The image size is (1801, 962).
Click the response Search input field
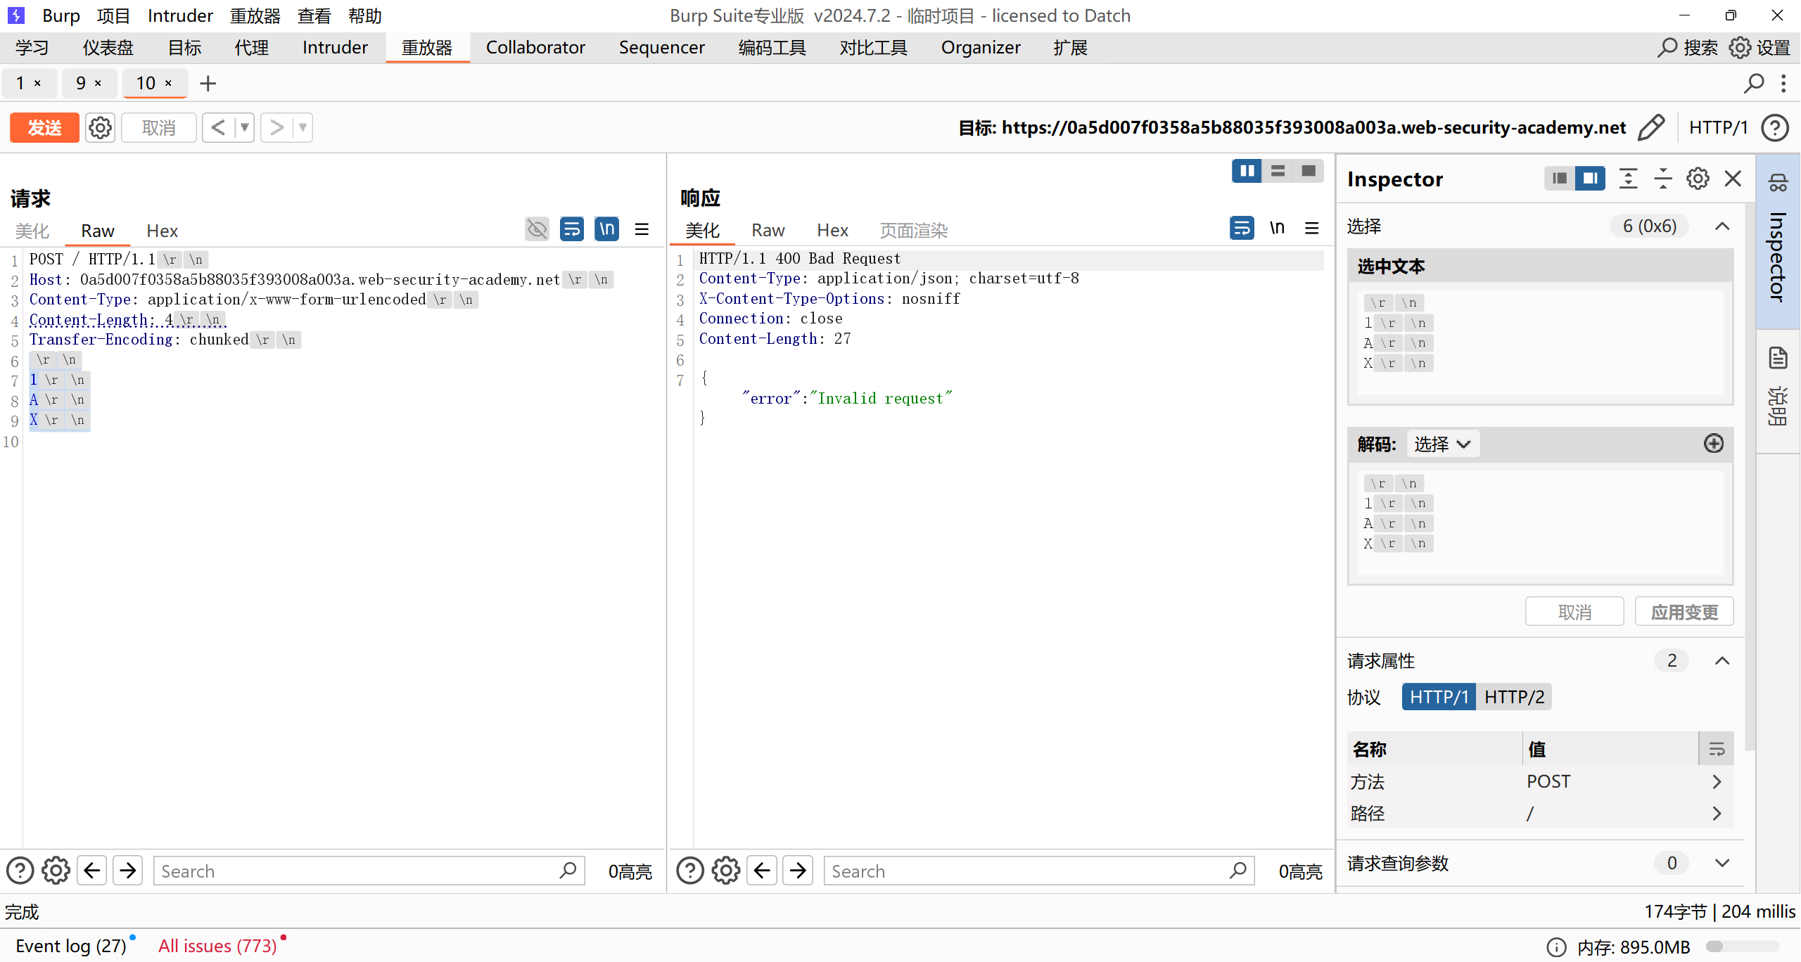(1027, 871)
